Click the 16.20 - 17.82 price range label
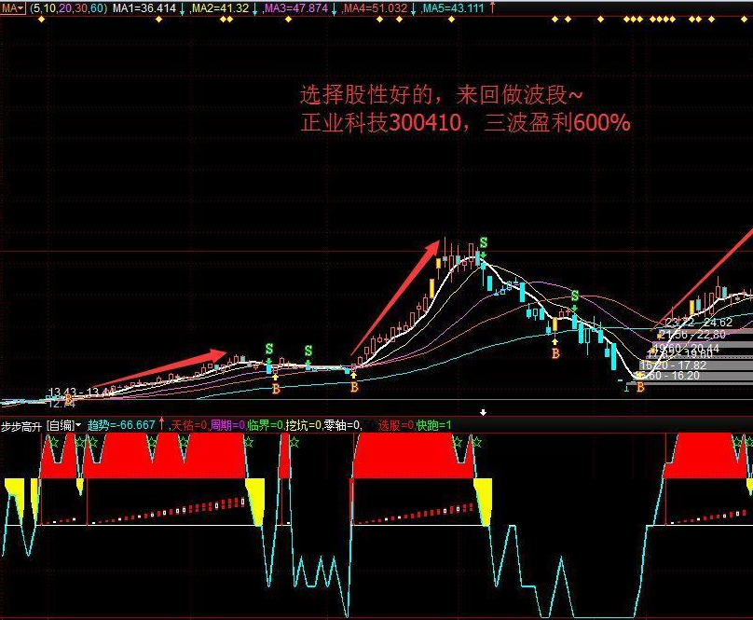The width and height of the screenshot is (753, 620). point(673,365)
